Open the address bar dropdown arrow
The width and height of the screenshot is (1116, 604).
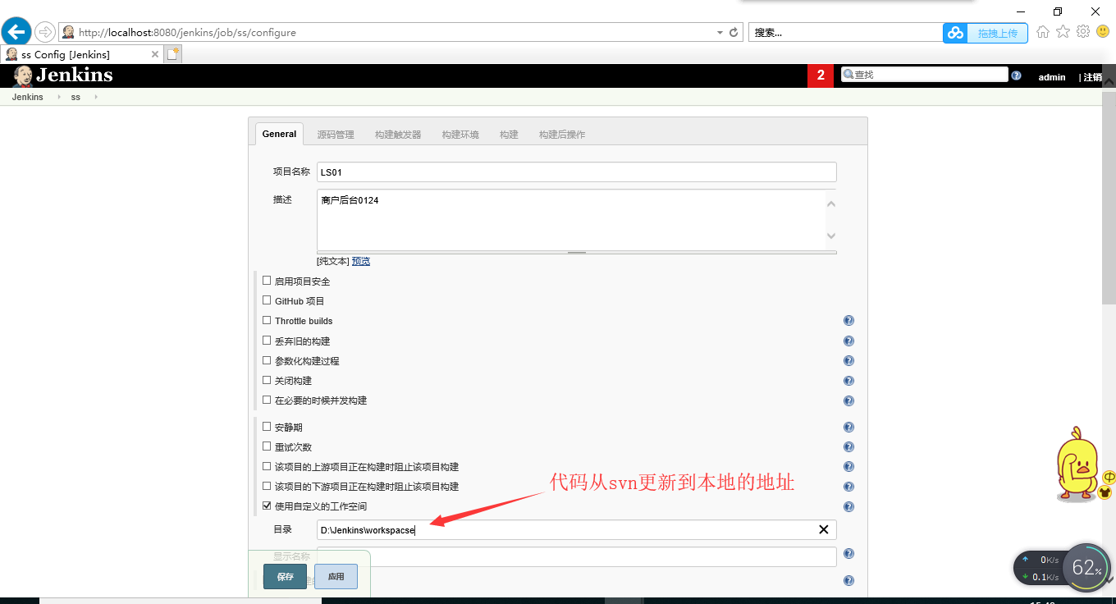pyautogui.click(x=720, y=33)
